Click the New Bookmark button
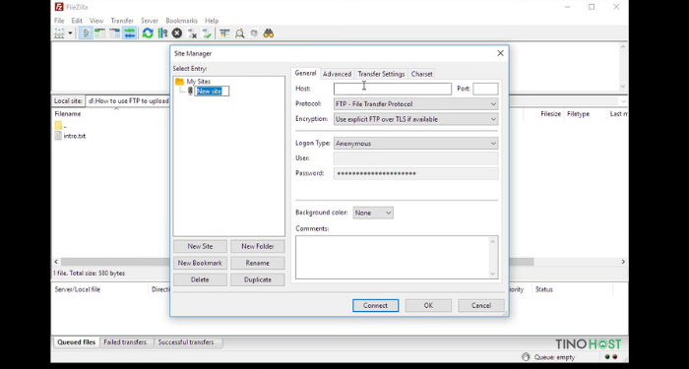The height and width of the screenshot is (369, 689). pos(200,263)
